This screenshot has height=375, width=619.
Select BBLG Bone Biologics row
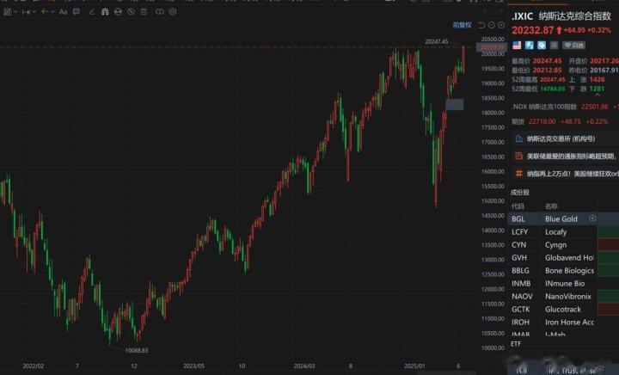[x=563, y=271]
